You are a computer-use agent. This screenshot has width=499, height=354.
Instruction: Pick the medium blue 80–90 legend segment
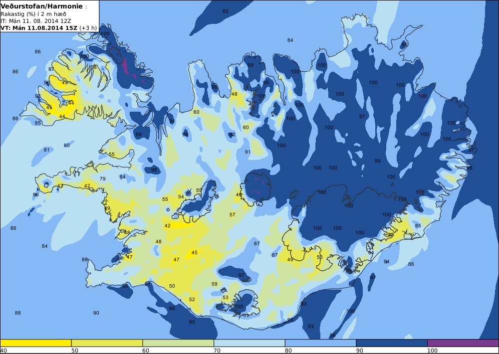(x=320, y=343)
